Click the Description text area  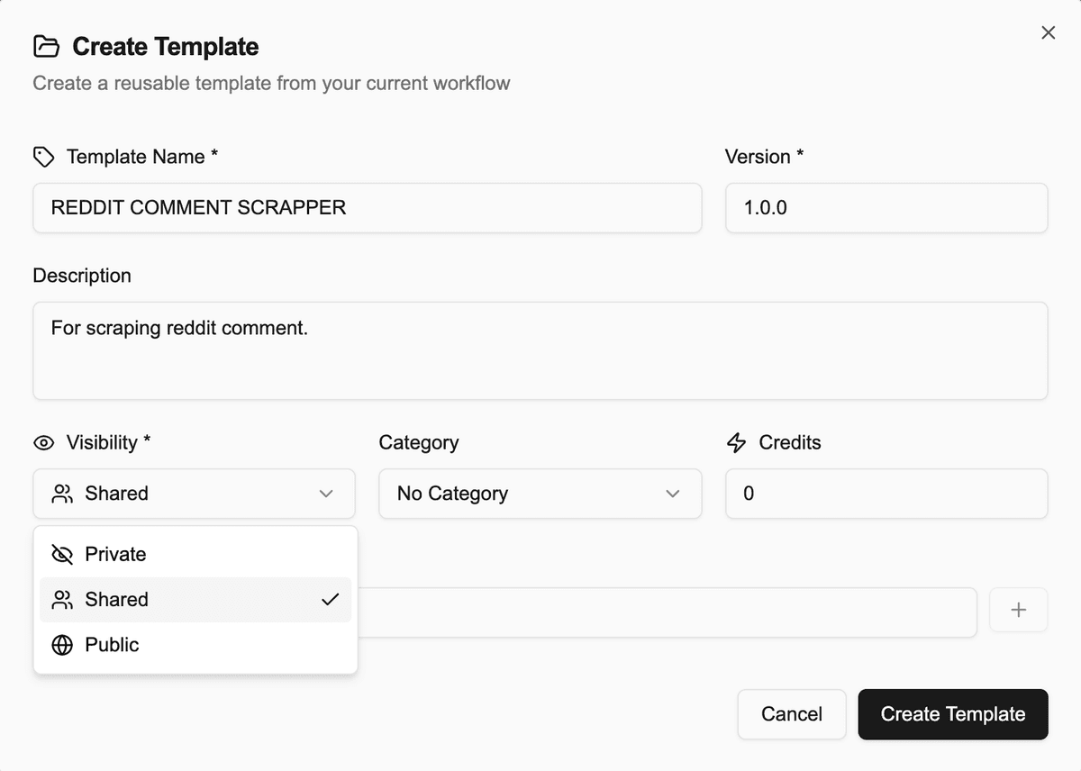click(539, 350)
